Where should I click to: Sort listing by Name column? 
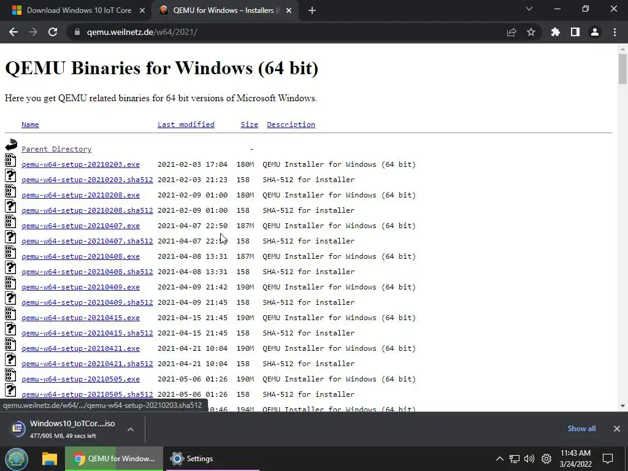(x=30, y=124)
